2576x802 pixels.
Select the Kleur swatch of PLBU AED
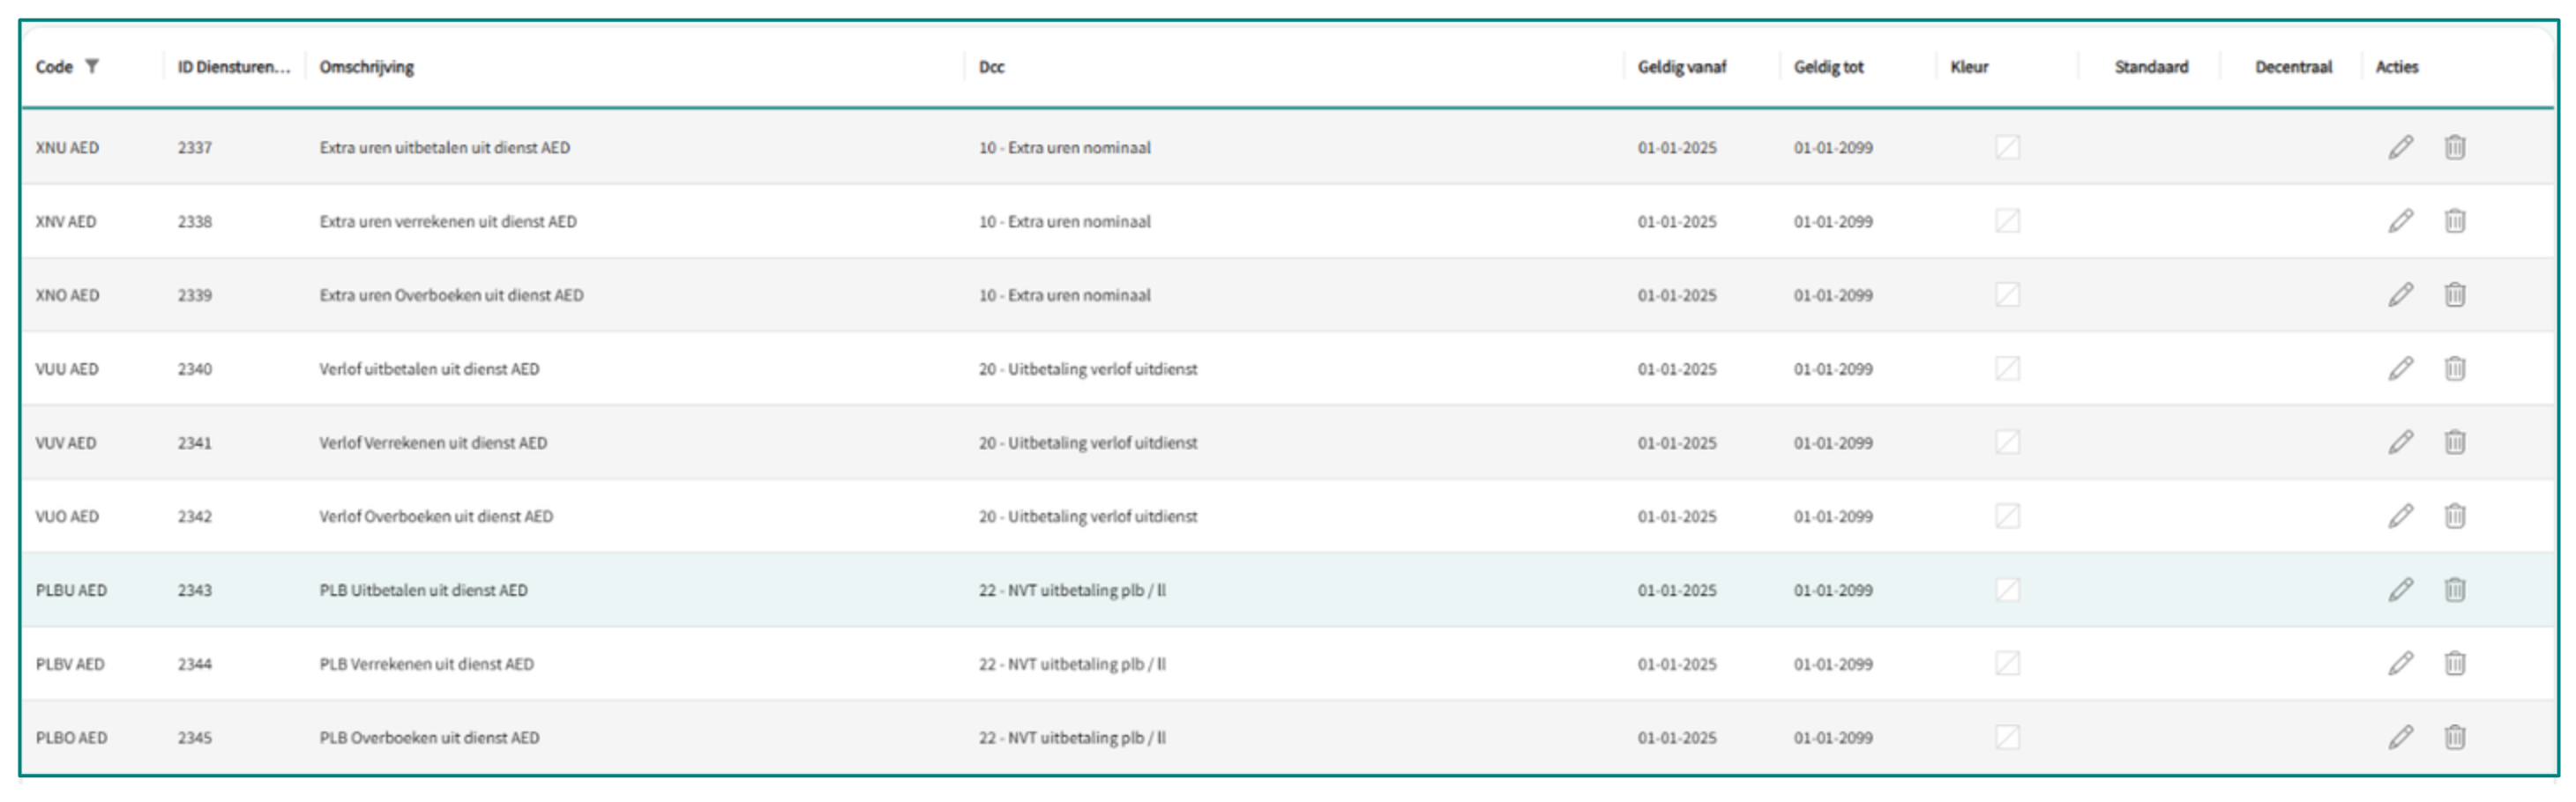[x=2007, y=590]
